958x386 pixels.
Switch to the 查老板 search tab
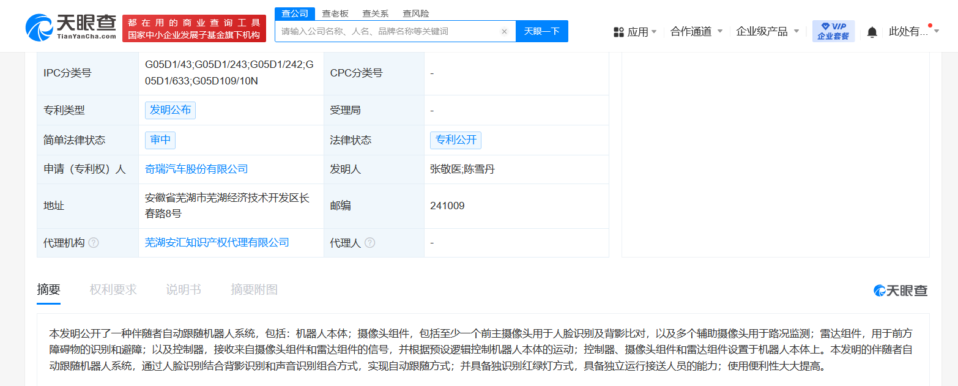[x=335, y=13]
